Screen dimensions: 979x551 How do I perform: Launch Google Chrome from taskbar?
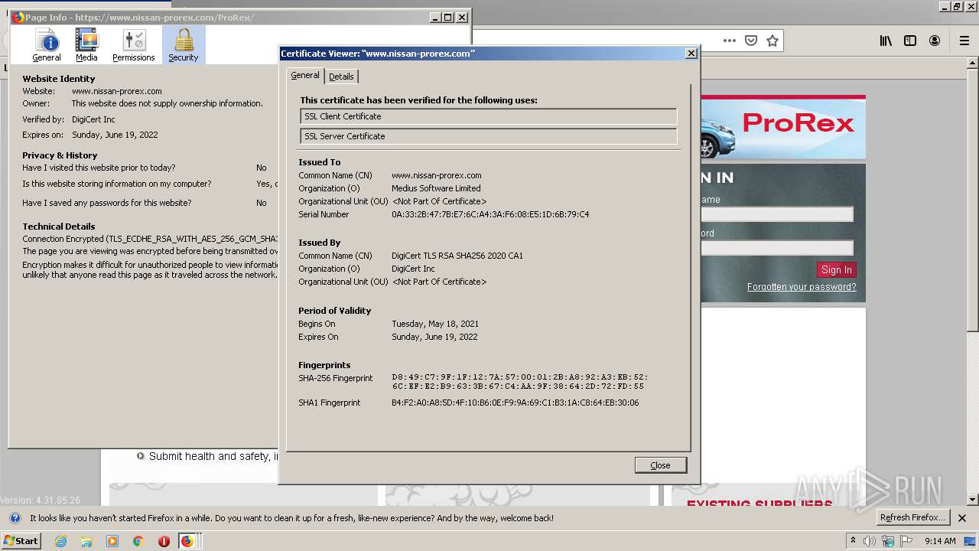tap(138, 541)
